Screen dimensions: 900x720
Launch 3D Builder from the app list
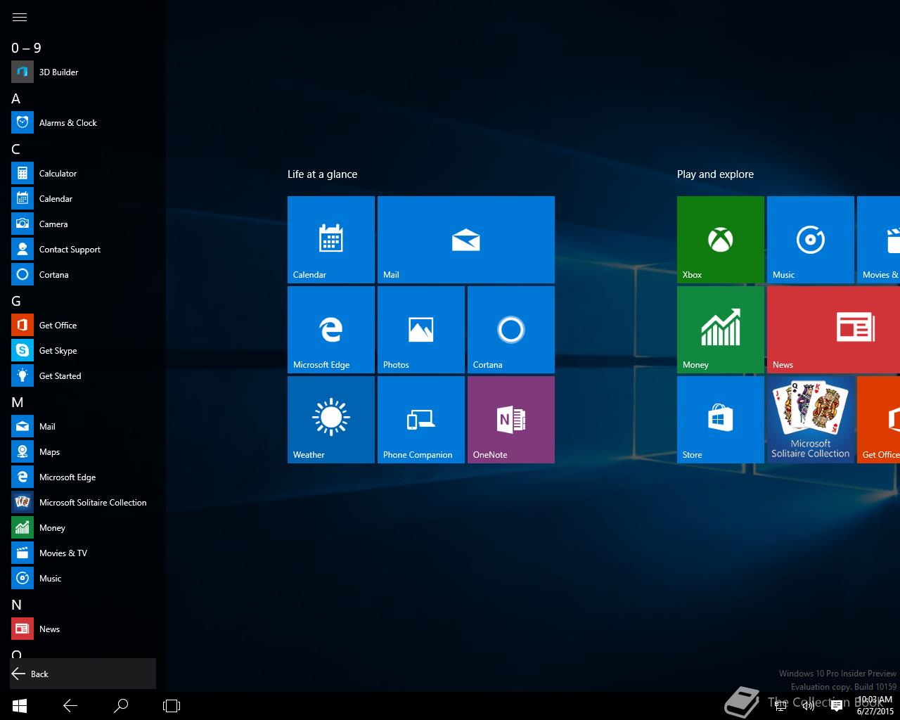point(83,72)
